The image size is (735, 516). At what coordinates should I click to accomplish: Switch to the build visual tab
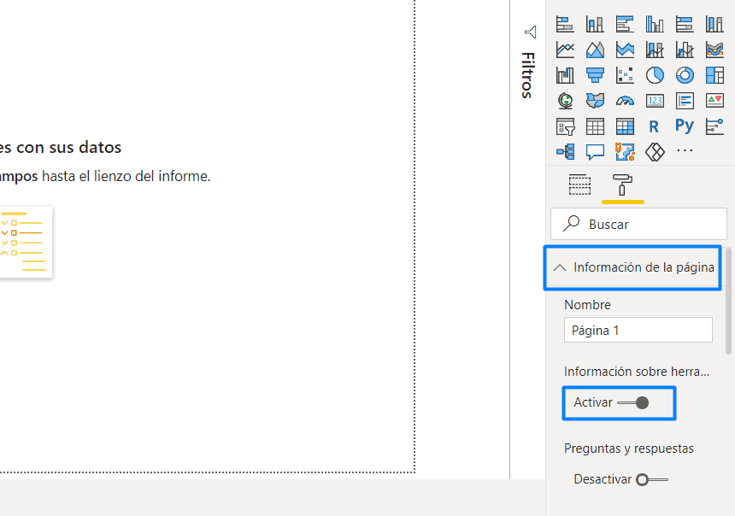[x=579, y=184]
